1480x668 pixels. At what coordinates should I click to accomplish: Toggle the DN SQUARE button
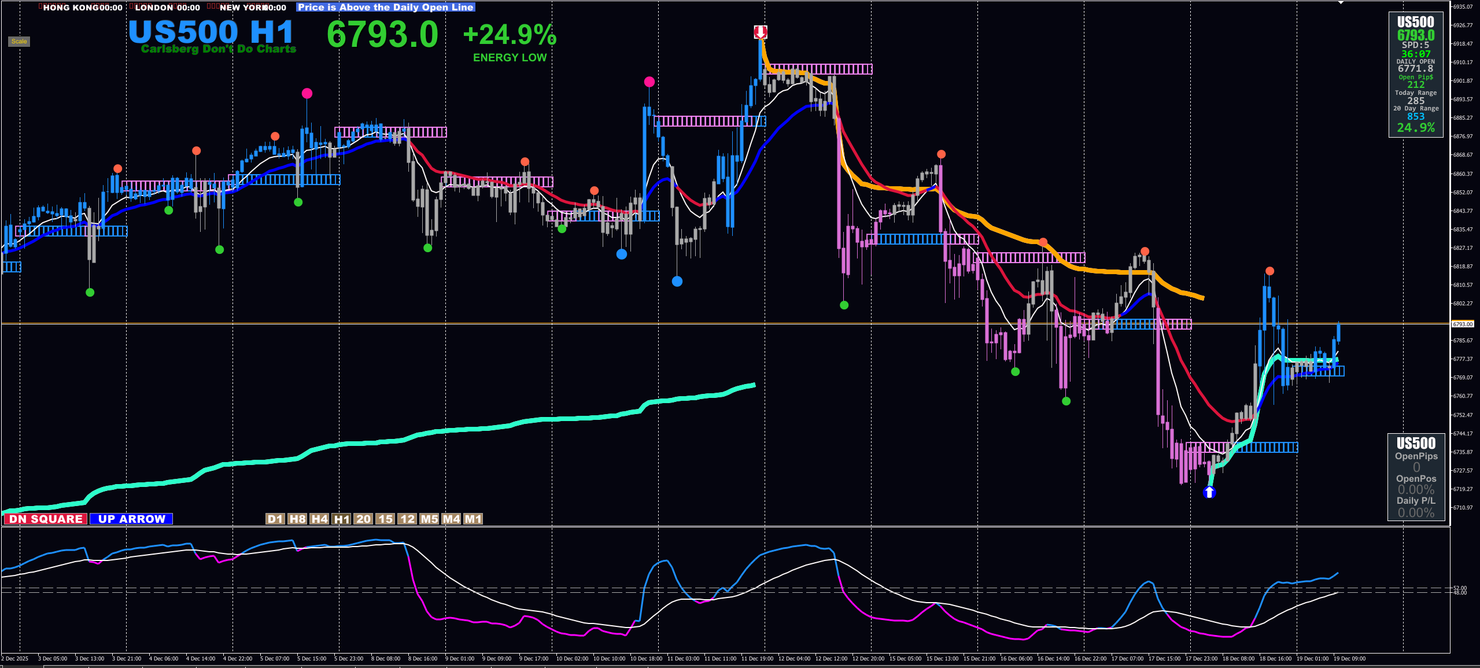tap(46, 519)
